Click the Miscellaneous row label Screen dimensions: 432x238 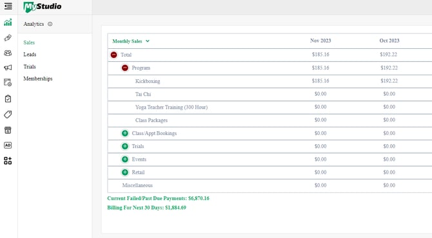pos(137,185)
